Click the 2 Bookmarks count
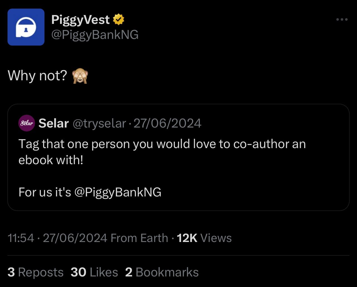Screen dimensions: 357x287 click(162, 272)
